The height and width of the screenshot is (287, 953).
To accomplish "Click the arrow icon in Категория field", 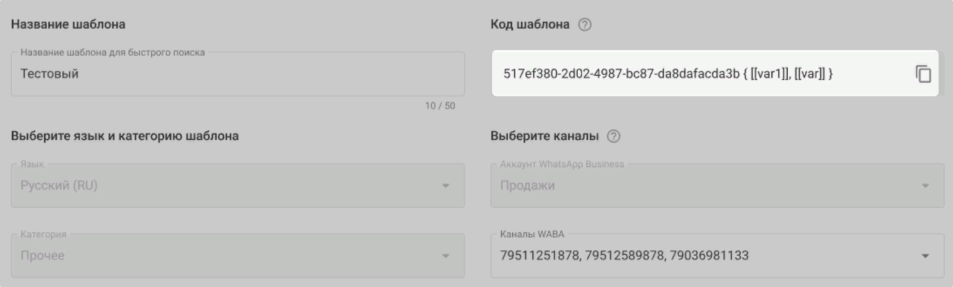I will click(x=445, y=256).
